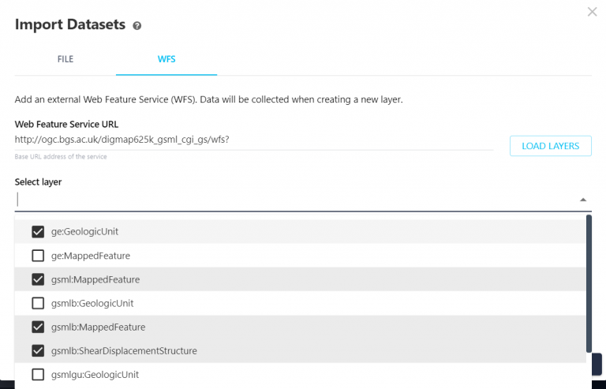
Task: Click the LOAD LAYERS button
Action: click(x=551, y=146)
